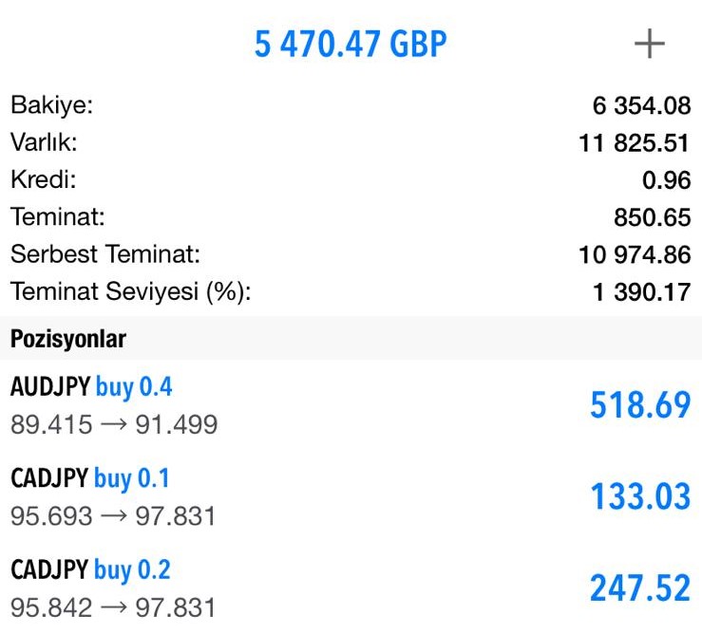The image size is (702, 634).
Task: Tap the 5 470.47 GBP total profit header
Action: click(351, 44)
